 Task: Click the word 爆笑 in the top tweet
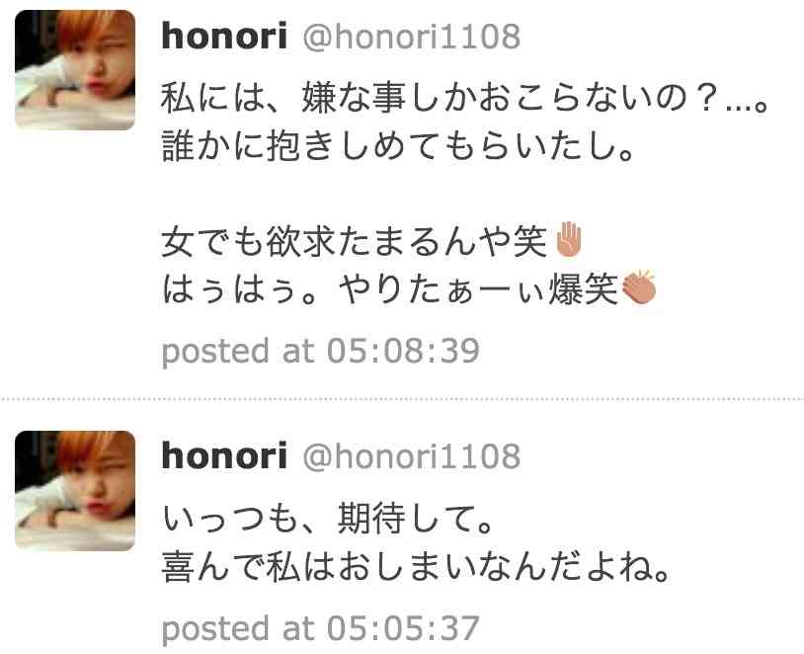coord(584,289)
